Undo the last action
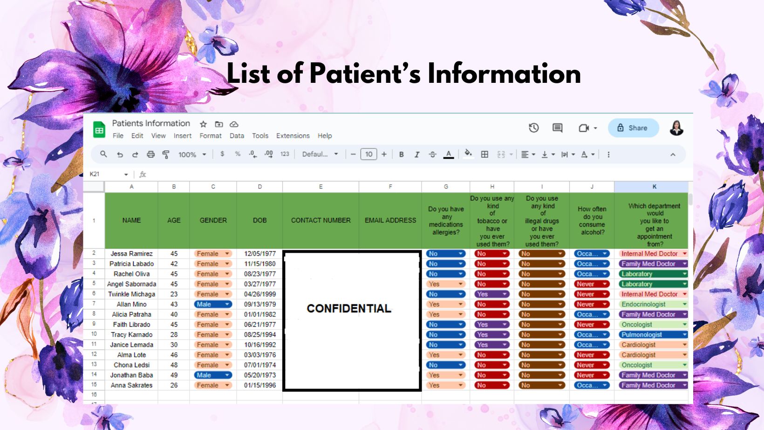The width and height of the screenshot is (764, 430). click(x=120, y=155)
